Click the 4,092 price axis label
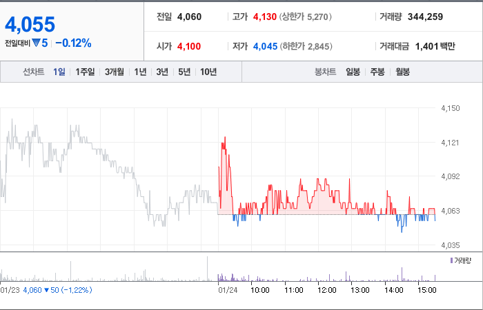 click(451, 176)
